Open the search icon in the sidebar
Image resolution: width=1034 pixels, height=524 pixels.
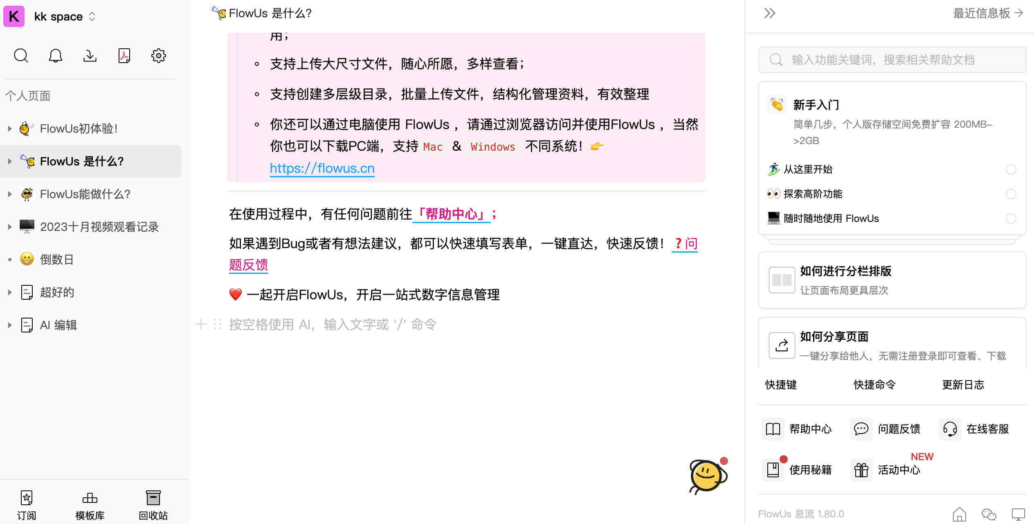coord(21,56)
